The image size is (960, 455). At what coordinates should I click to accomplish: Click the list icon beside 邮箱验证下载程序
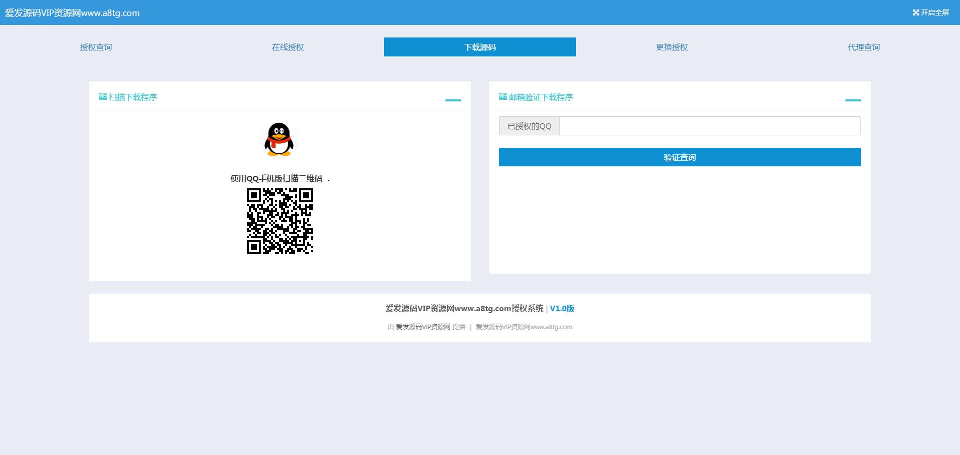[x=502, y=97]
